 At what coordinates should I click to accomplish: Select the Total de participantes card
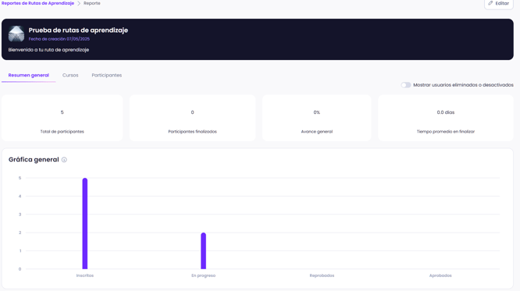click(62, 118)
